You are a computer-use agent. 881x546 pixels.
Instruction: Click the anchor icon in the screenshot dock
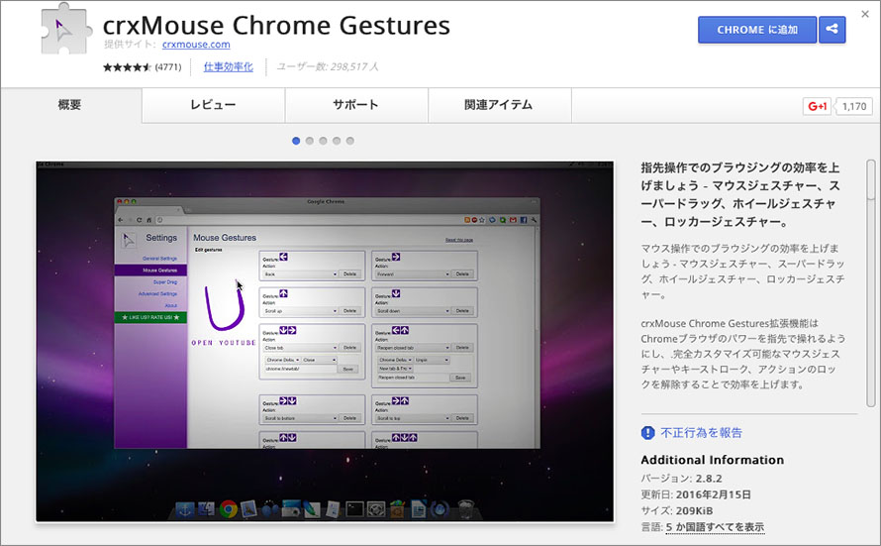coord(185,509)
